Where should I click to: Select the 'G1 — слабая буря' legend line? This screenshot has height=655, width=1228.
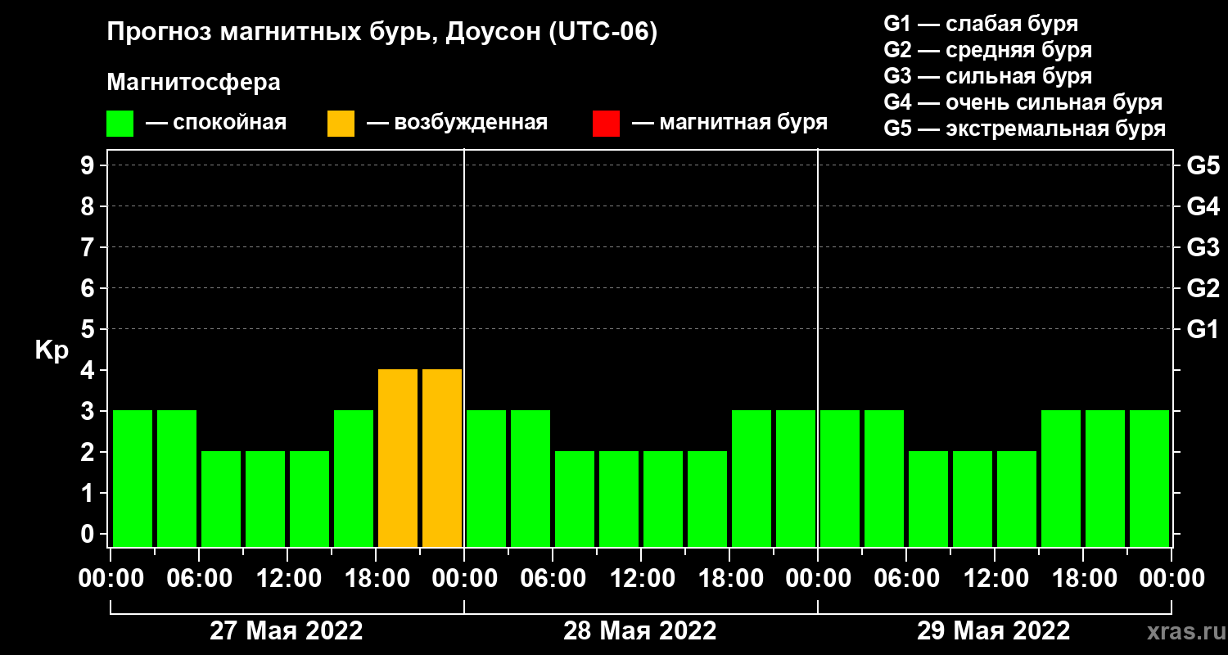coord(981,24)
